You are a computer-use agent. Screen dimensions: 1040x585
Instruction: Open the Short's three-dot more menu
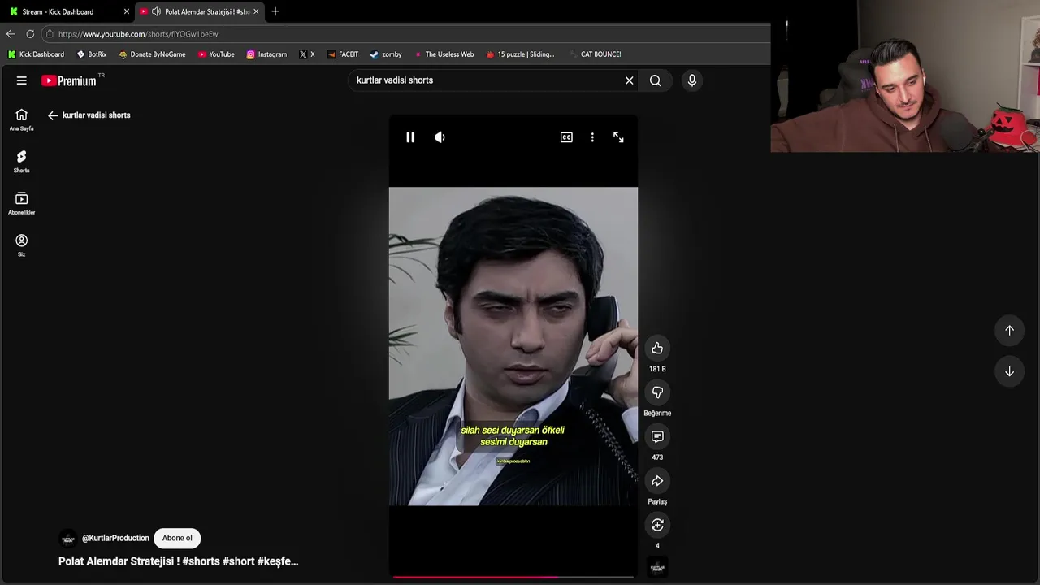592,137
